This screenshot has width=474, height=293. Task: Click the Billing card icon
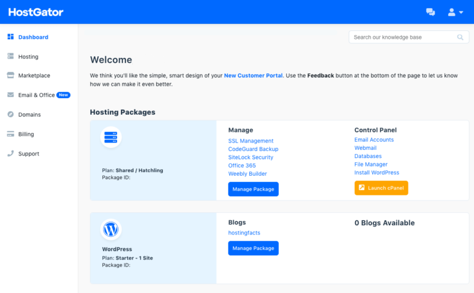(10, 134)
